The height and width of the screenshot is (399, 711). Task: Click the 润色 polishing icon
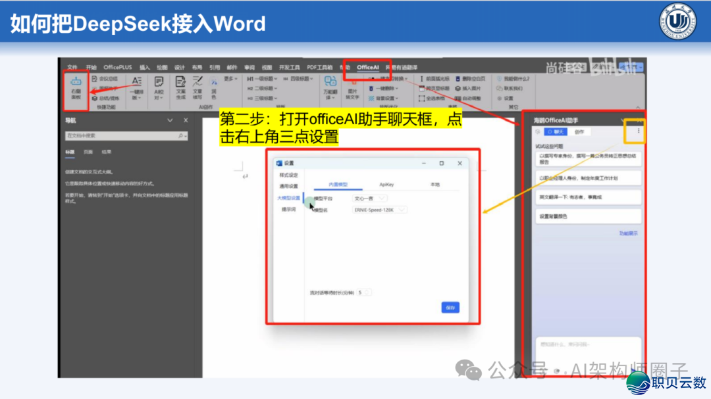[213, 85]
